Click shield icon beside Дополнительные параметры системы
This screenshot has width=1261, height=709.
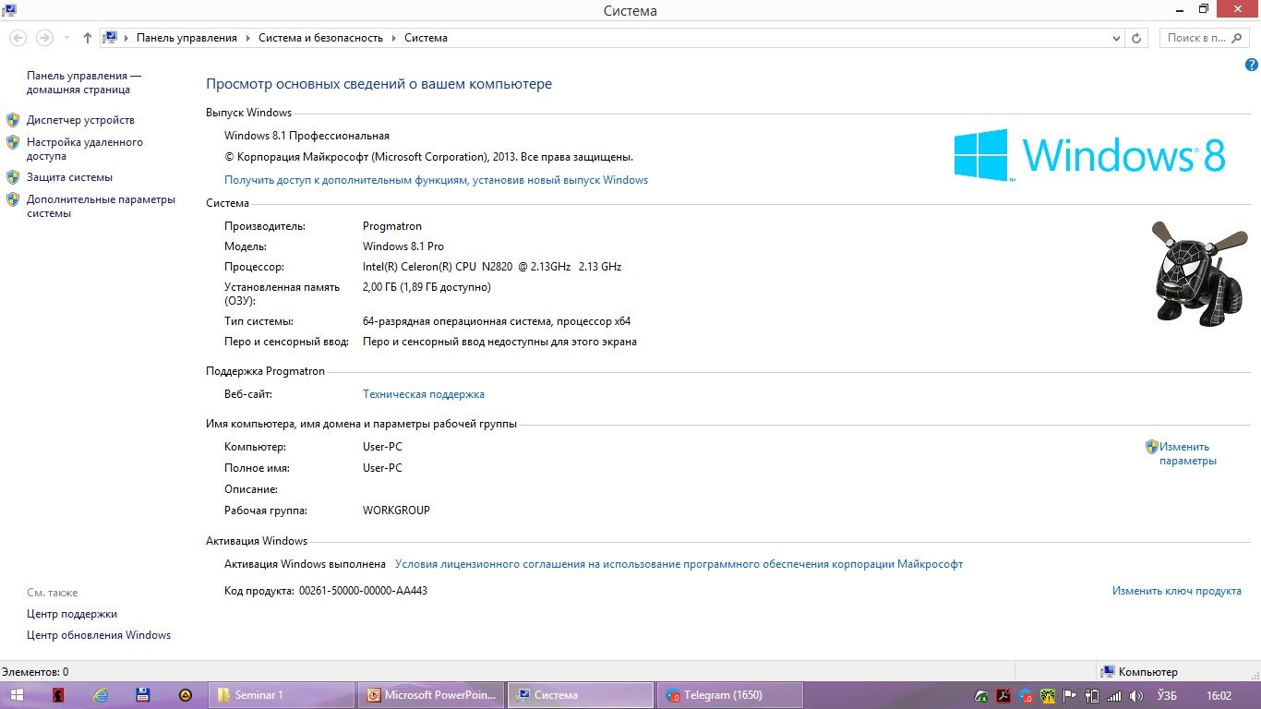pyautogui.click(x=13, y=199)
